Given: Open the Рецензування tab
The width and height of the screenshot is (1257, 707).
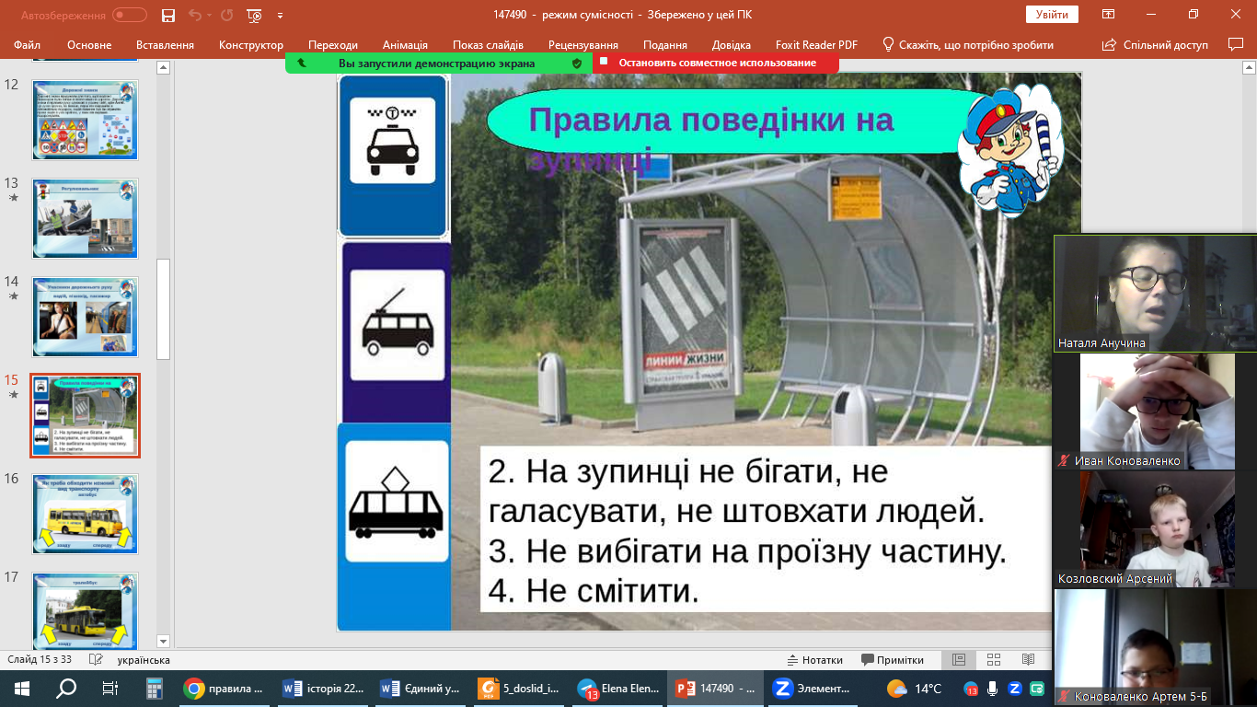Looking at the screenshot, I should (x=584, y=44).
